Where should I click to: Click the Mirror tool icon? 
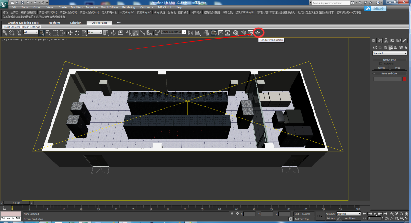pos(191,33)
